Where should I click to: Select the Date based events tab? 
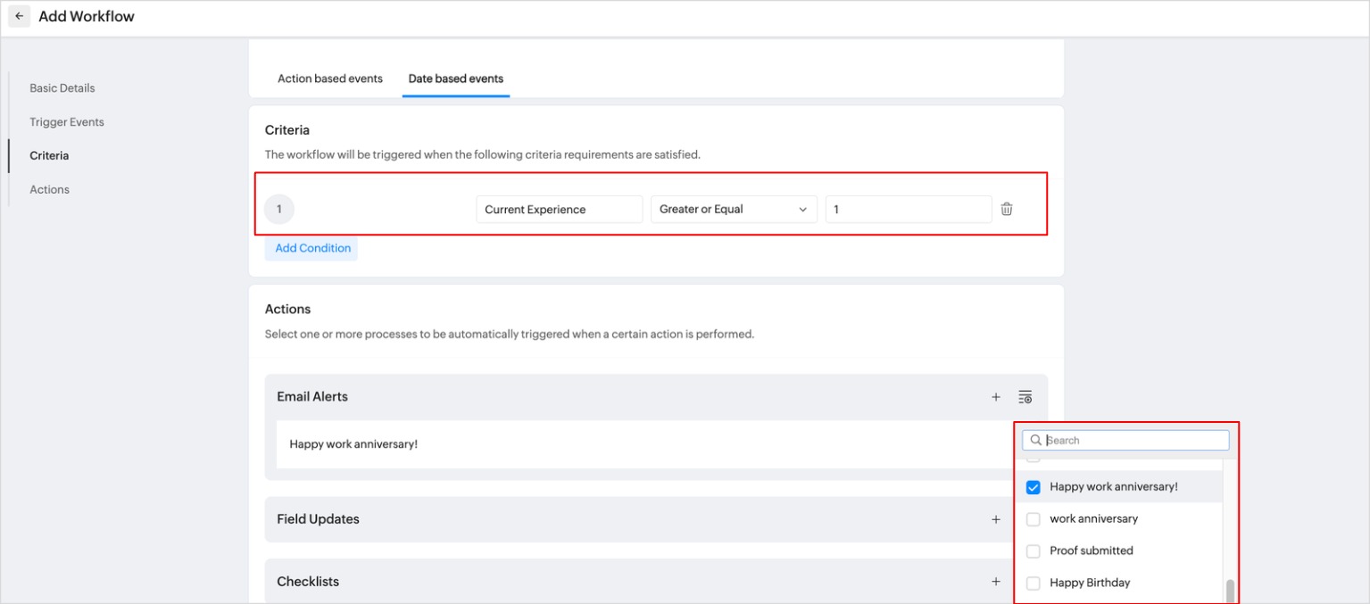[x=455, y=79]
